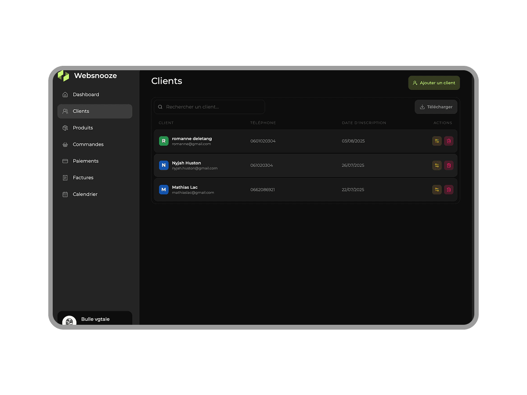Click the green R avatar badge

pyautogui.click(x=163, y=141)
